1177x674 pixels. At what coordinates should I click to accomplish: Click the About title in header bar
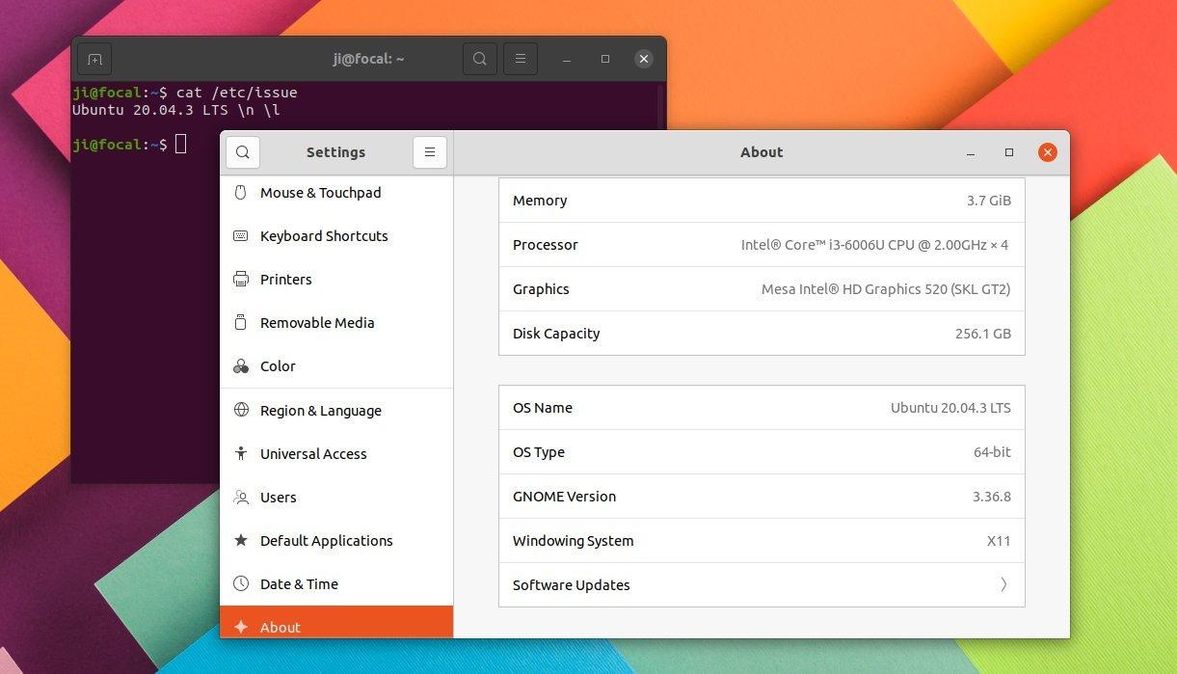click(x=762, y=152)
